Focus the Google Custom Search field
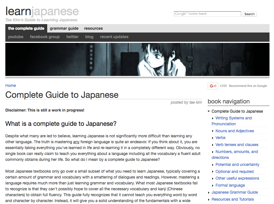This screenshot has width=274, height=204. (207, 14)
